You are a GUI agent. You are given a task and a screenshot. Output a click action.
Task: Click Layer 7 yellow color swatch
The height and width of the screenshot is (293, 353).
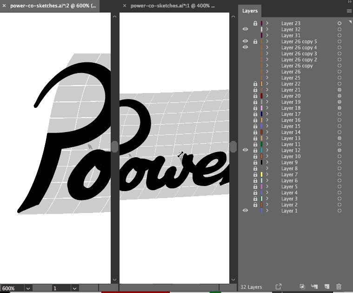(x=261, y=174)
